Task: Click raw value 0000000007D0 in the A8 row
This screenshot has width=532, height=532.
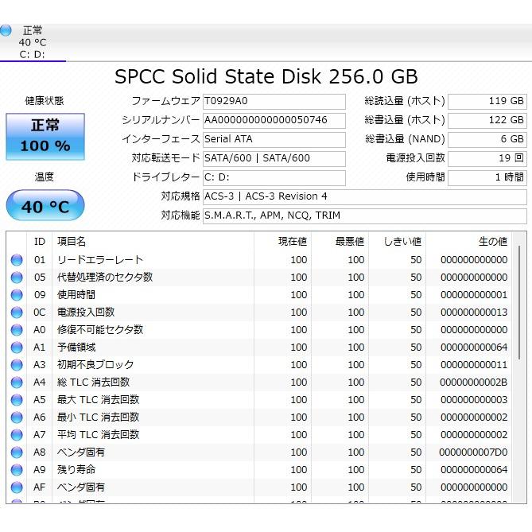Action: [x=473, y=452]
